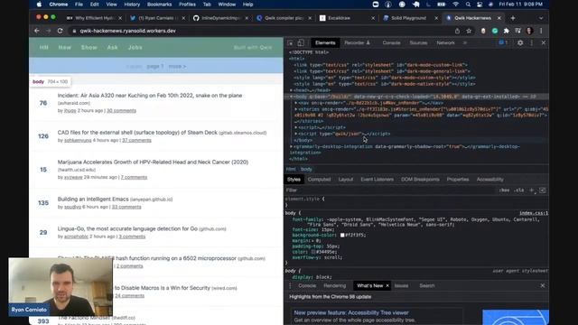The width and height of the screenshot is (578, 325).
Task: Switch to the Network panel
Action: click(445, 42)
